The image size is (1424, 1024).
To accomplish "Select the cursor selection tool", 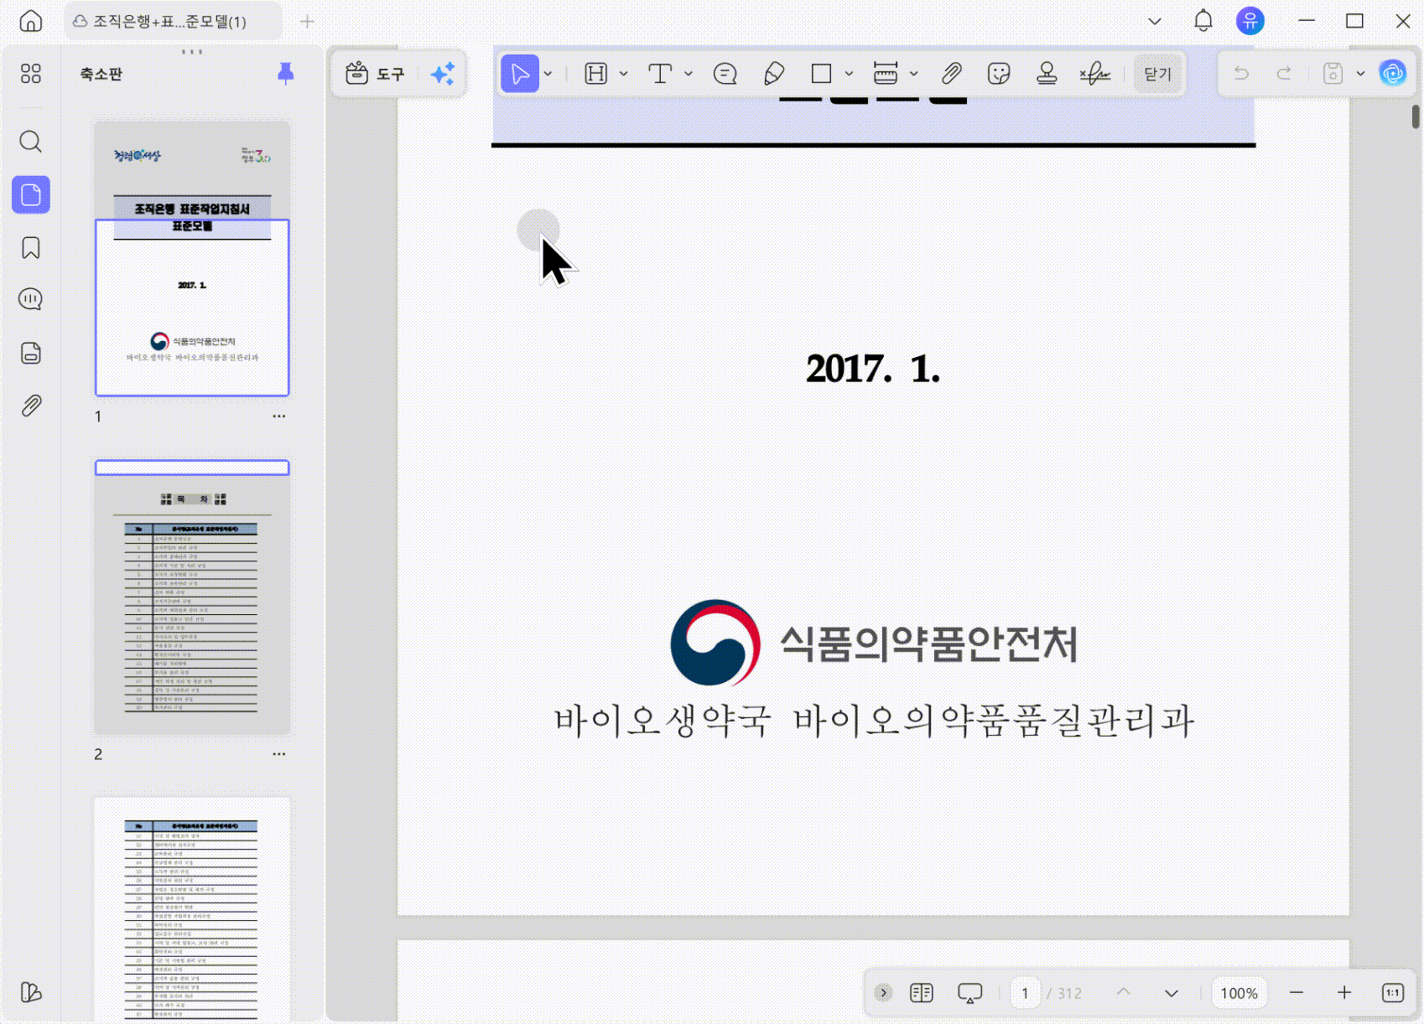I will point(520,74).
